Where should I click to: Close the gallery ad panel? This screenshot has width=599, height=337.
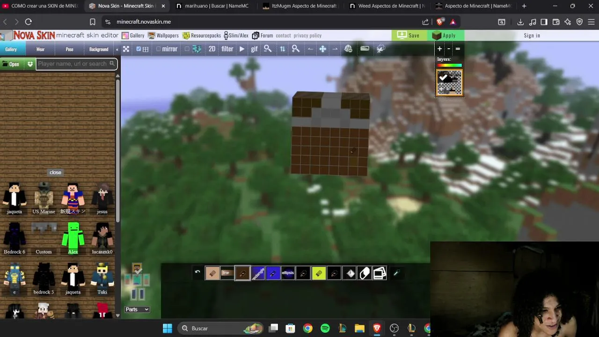55,172
